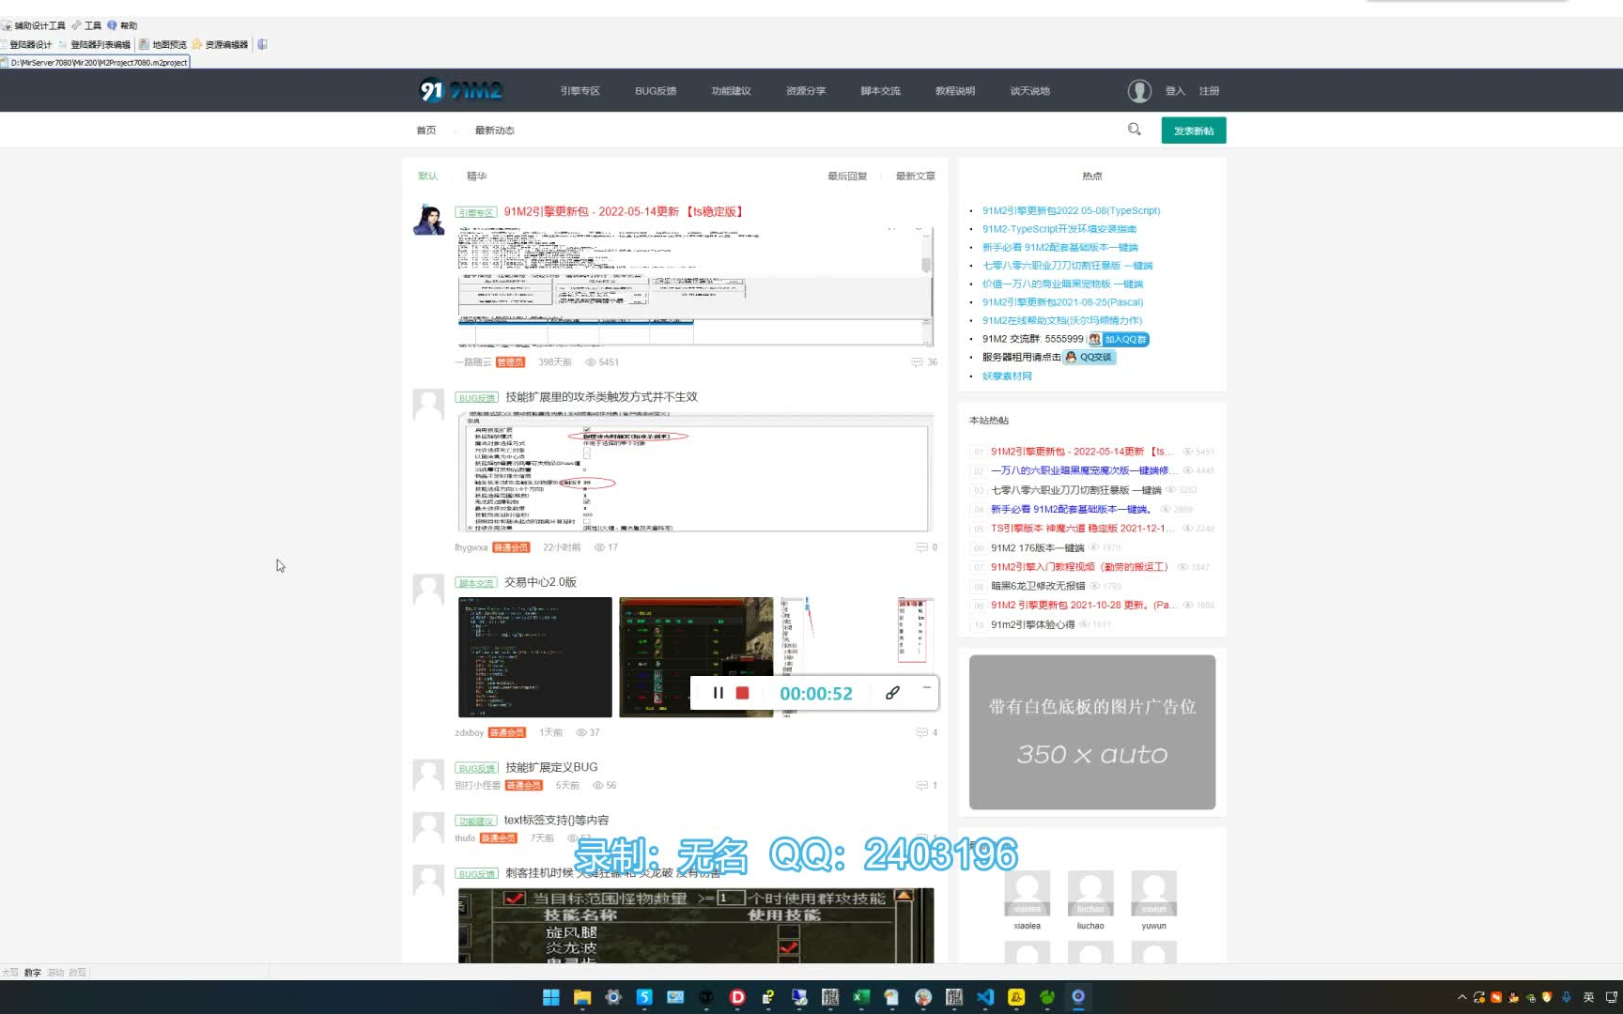This screenshot has height=1014, width=1623.
Task: Open the dark code-editor thumbnail in 交易中心 post
Action: [x=534, y=657]
